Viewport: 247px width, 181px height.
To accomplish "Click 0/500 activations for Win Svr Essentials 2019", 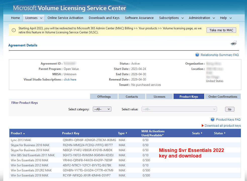I will coord(146,175).
